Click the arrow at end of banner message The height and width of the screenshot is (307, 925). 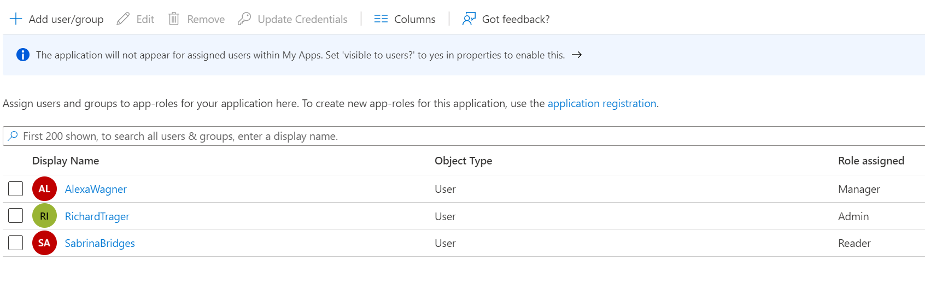(577, 55)
